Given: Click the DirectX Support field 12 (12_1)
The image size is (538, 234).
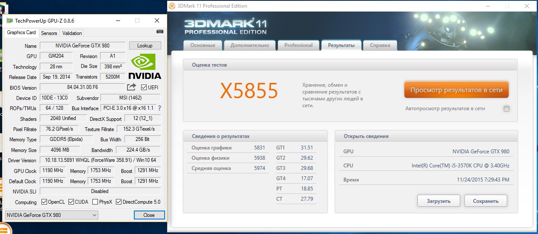Looking at the screenshot, I should 142,118.
